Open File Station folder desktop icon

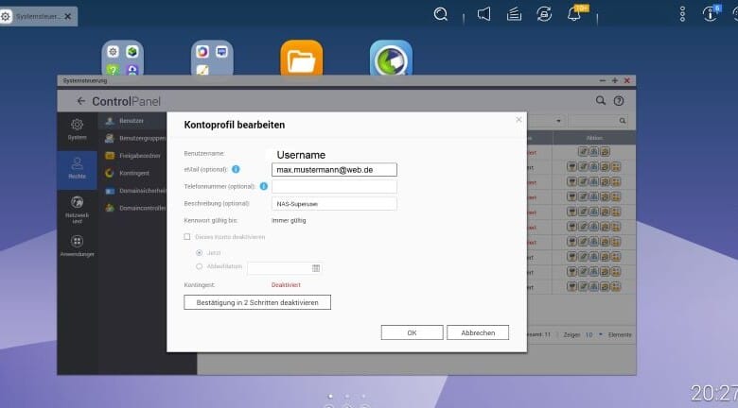(x=301, y=61)
